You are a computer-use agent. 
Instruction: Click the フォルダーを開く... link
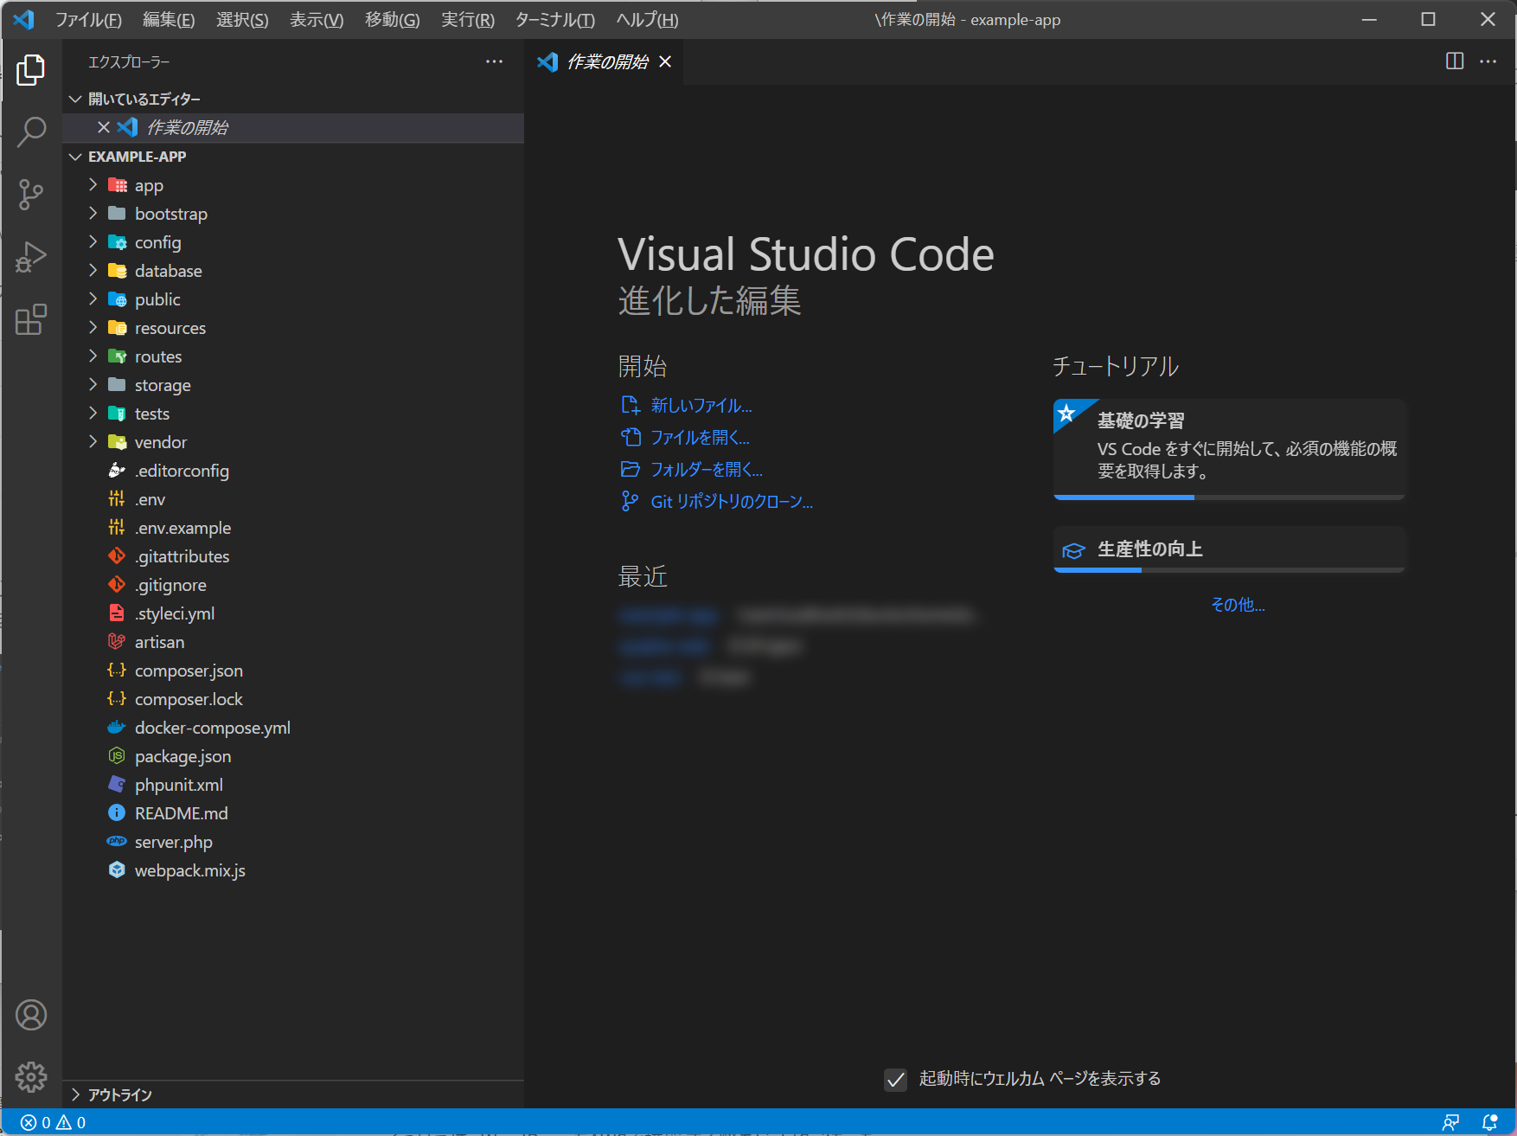[x=707, y=469]
